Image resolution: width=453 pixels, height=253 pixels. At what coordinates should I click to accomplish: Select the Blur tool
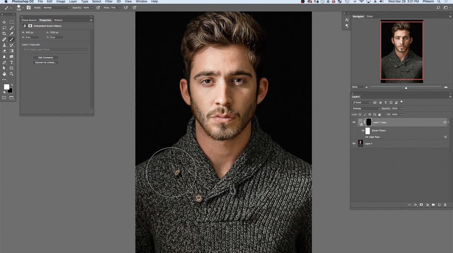pos(5,57)
